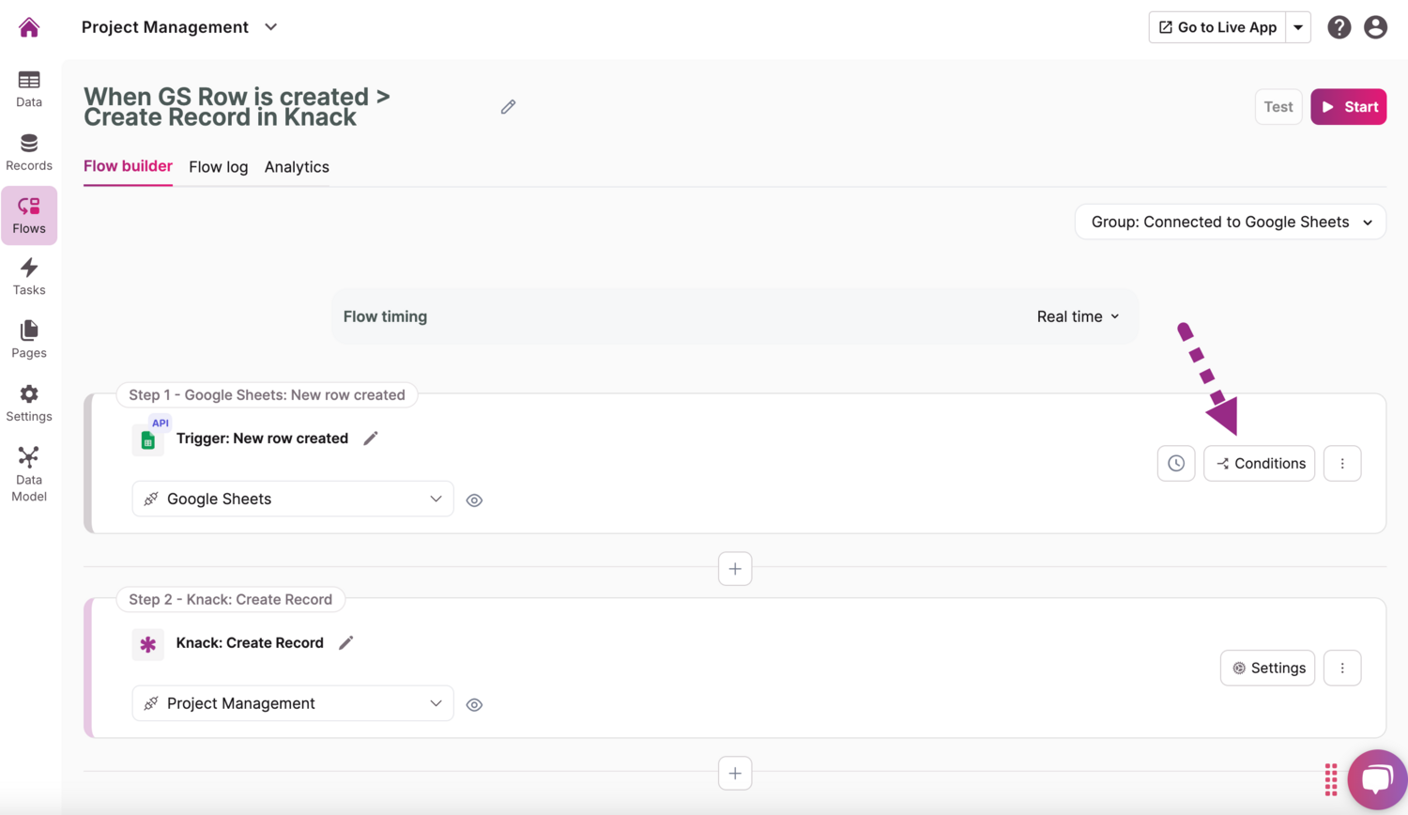Switch to the Flow log tab

[218, 167]
